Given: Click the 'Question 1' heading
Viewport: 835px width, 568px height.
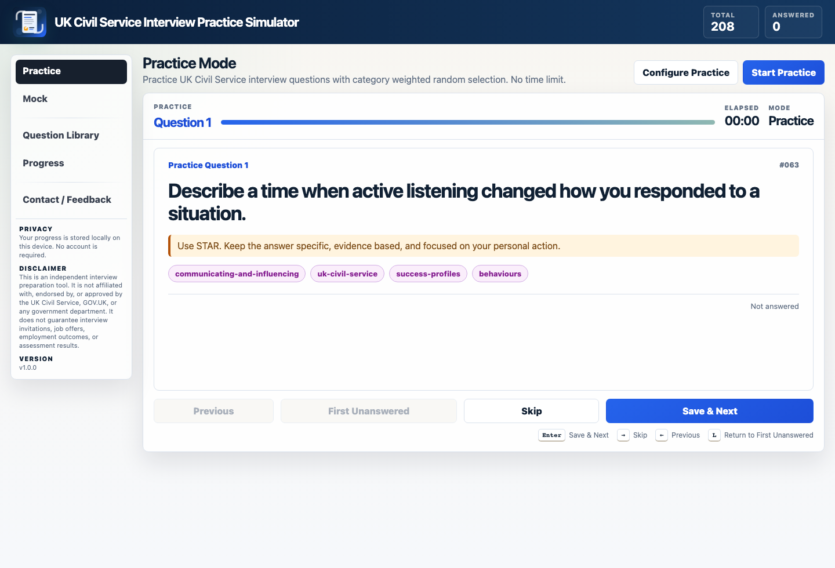Looking at the screenshot, I should coord(183,122).
